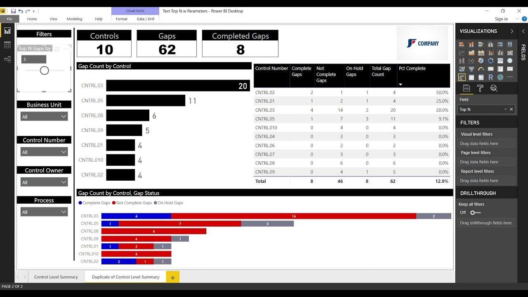Viewport: 528px width, 297px height.
Task: Select the Clustered bar chart visualization
Action: pyautogui.click(x=481, y=44)
